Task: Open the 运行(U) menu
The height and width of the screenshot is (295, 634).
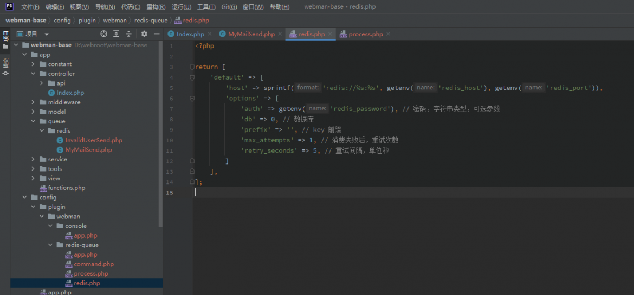Action: click(x=182, y=7)
